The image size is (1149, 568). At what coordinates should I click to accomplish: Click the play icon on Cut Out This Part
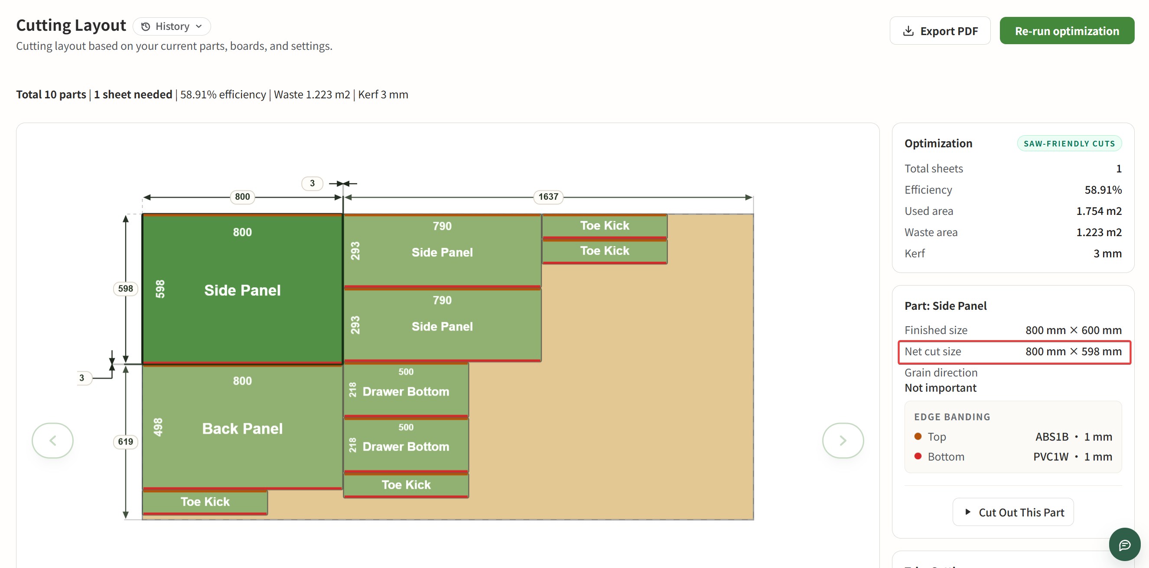[x=967, y=512]
